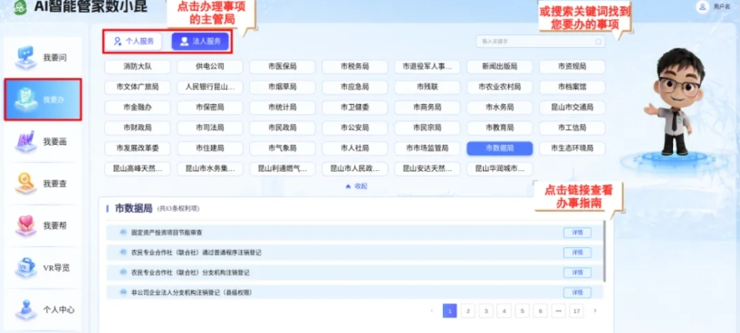Image resolution: width=740 pixels, height=333 pixels.
Task: Open the 我要帮 heart icon
Action: coord(26,225)
